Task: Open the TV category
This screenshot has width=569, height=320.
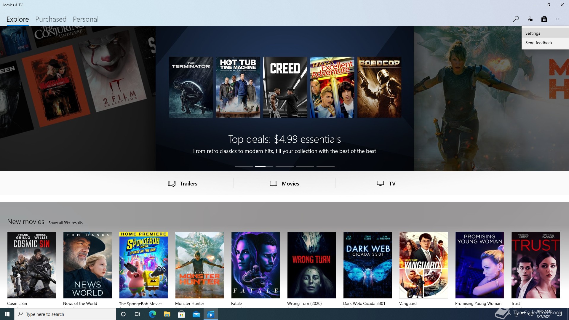Action: click(x=386, y=183)
